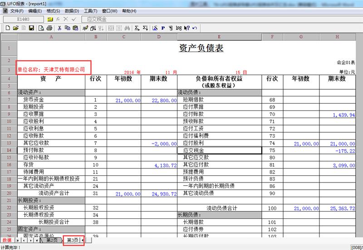This screenshot has height=250, width=363.
Task: Click the cell reference box E14@3
Action: pyautogui.click(x=24, y=19)
